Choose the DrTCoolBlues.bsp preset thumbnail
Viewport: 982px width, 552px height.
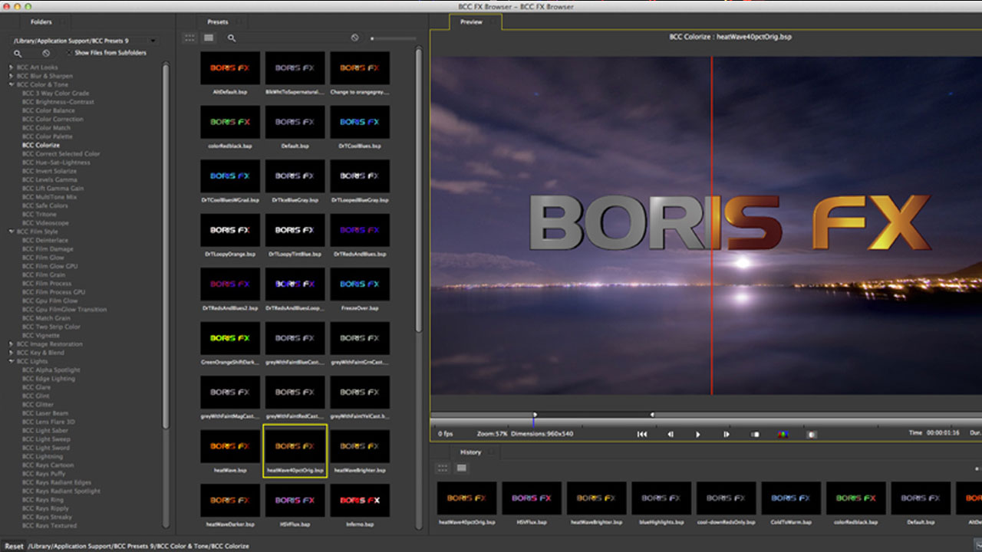click(x=360, y=122)
